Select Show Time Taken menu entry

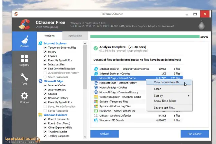click(169, 101)
